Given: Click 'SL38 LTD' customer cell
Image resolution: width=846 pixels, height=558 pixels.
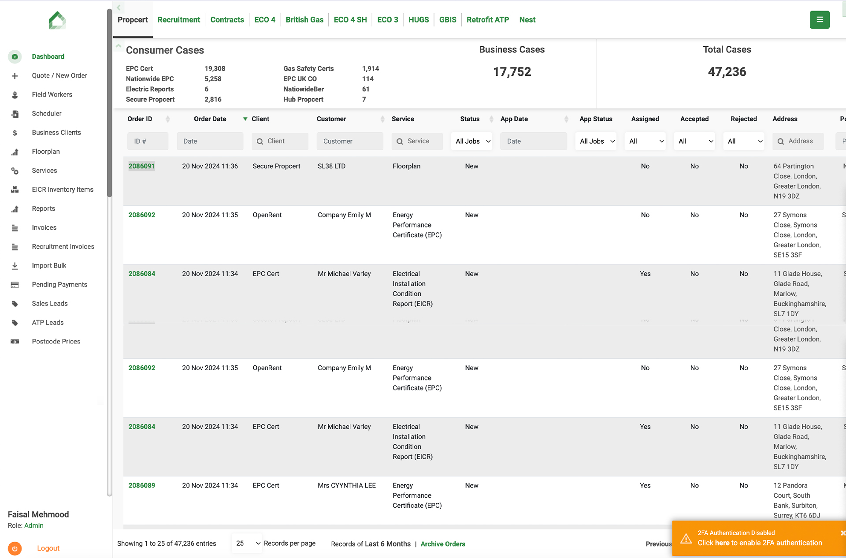Looking at the screenshot, I should point(331,166).
